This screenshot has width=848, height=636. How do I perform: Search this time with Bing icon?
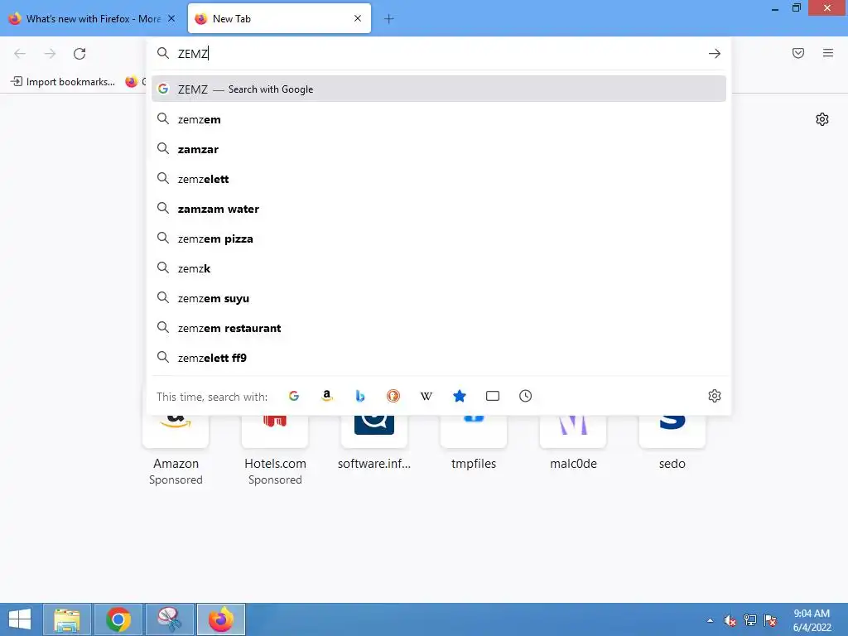point(359,396)
